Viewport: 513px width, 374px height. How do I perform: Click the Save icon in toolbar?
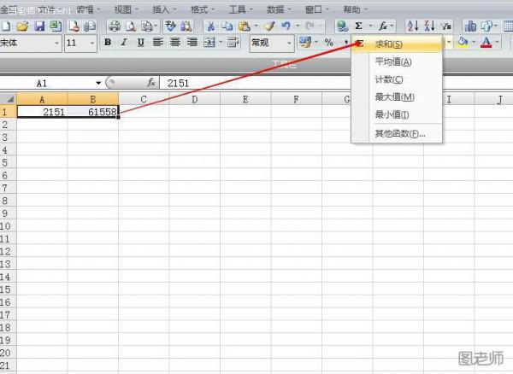(x=38, y=26)
